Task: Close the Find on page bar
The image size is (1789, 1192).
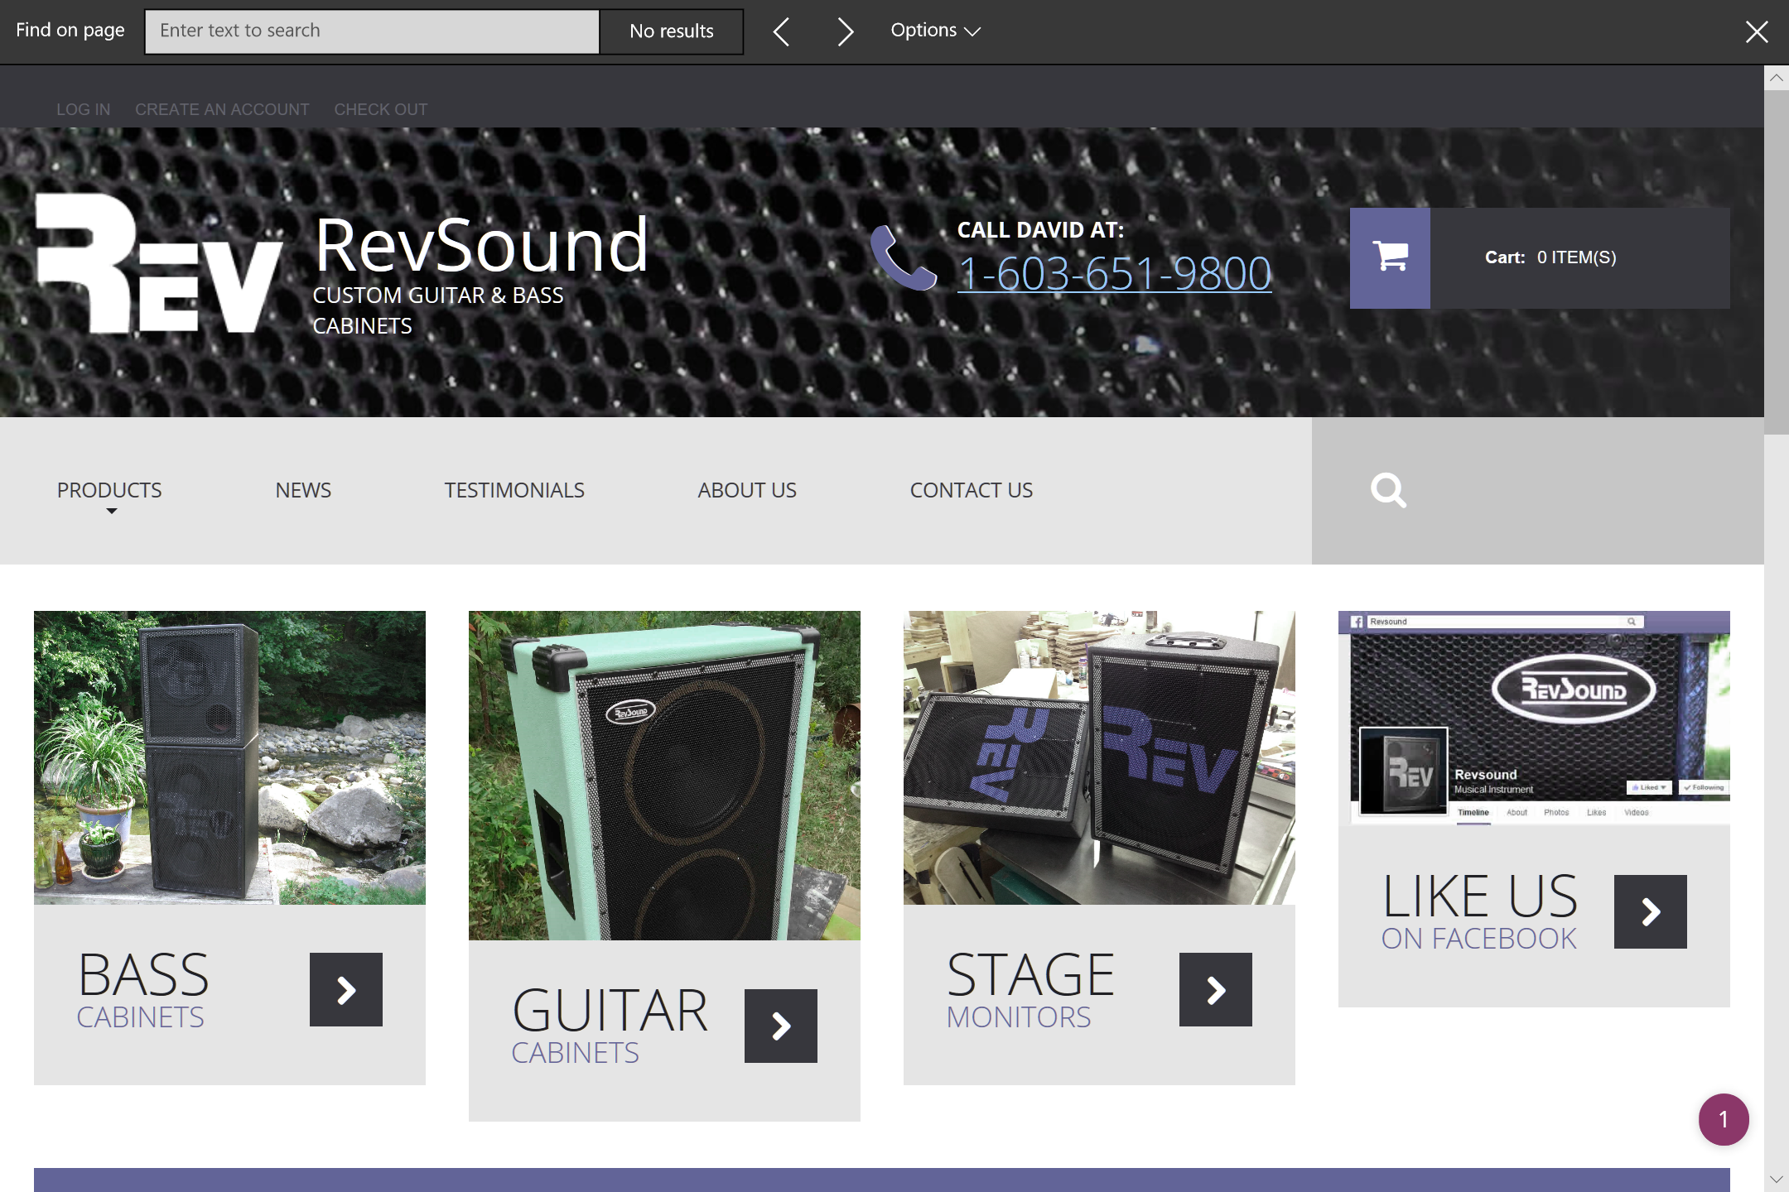Action: point(1757,32)
